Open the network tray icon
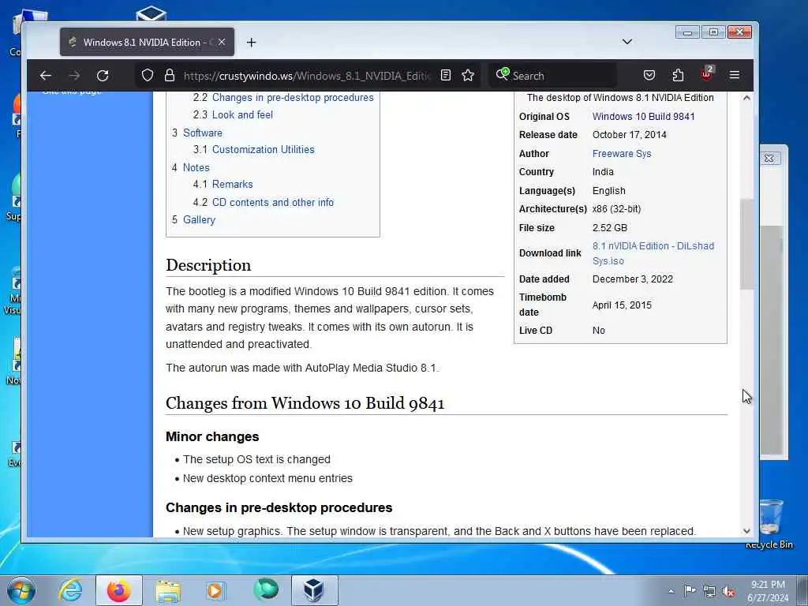The image size is (808, 606). point(709,591)
